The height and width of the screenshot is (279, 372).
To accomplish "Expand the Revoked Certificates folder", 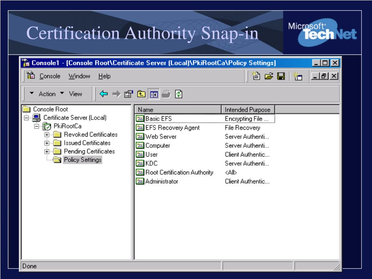I will [46, 135].
